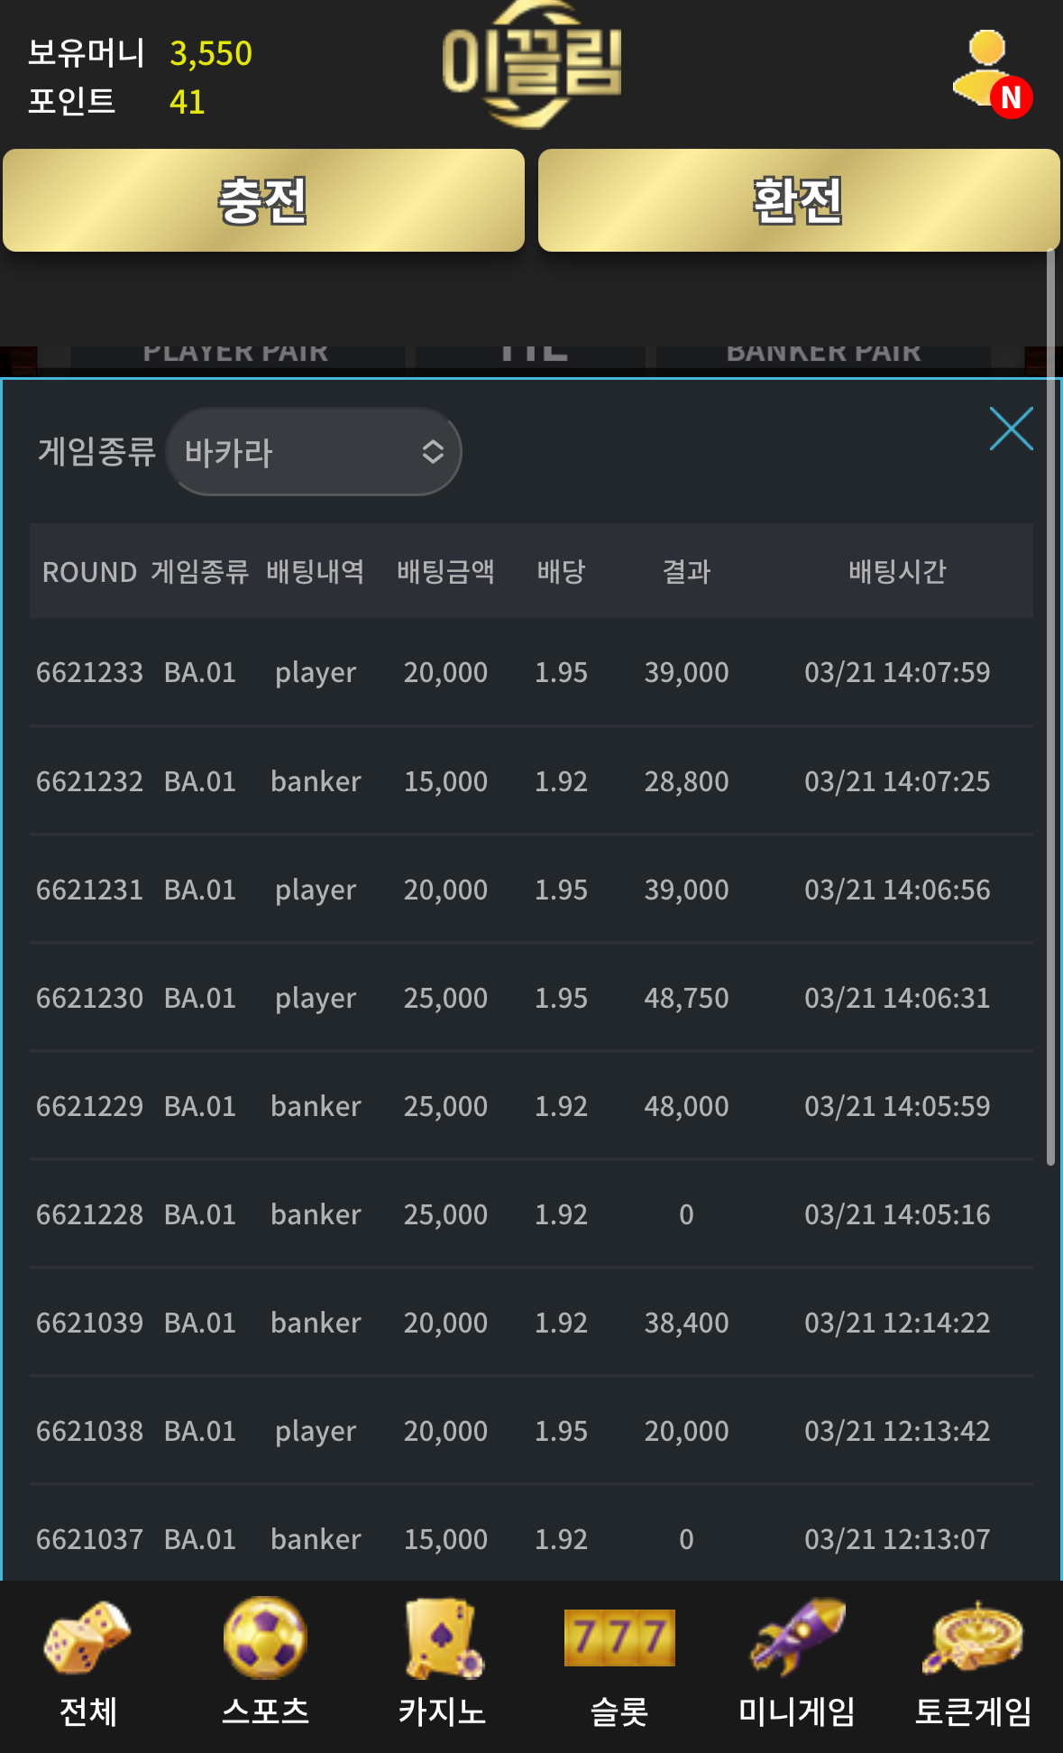Open the 슬롯 777 icon
This screenshot has height=1753, width=1063.
click(619, 1637)
